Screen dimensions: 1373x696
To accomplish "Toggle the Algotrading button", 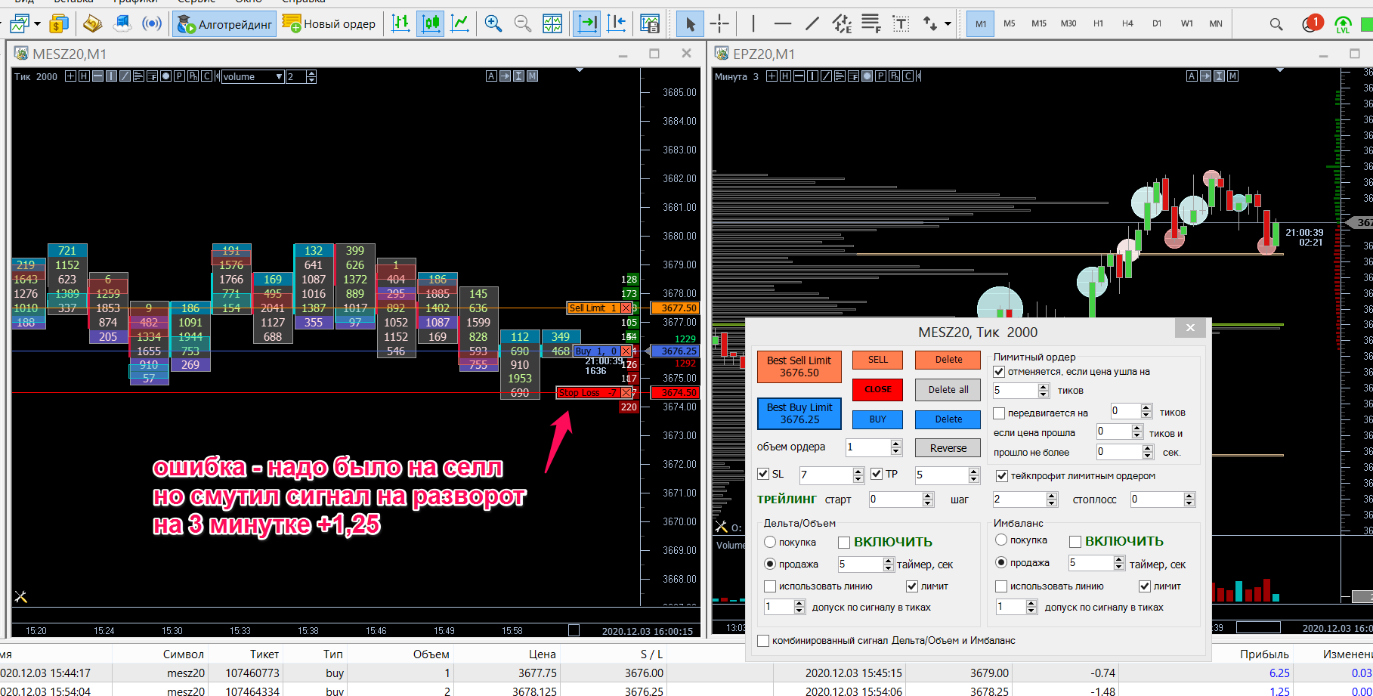I will pyautogui.click(x=224, y=24).
